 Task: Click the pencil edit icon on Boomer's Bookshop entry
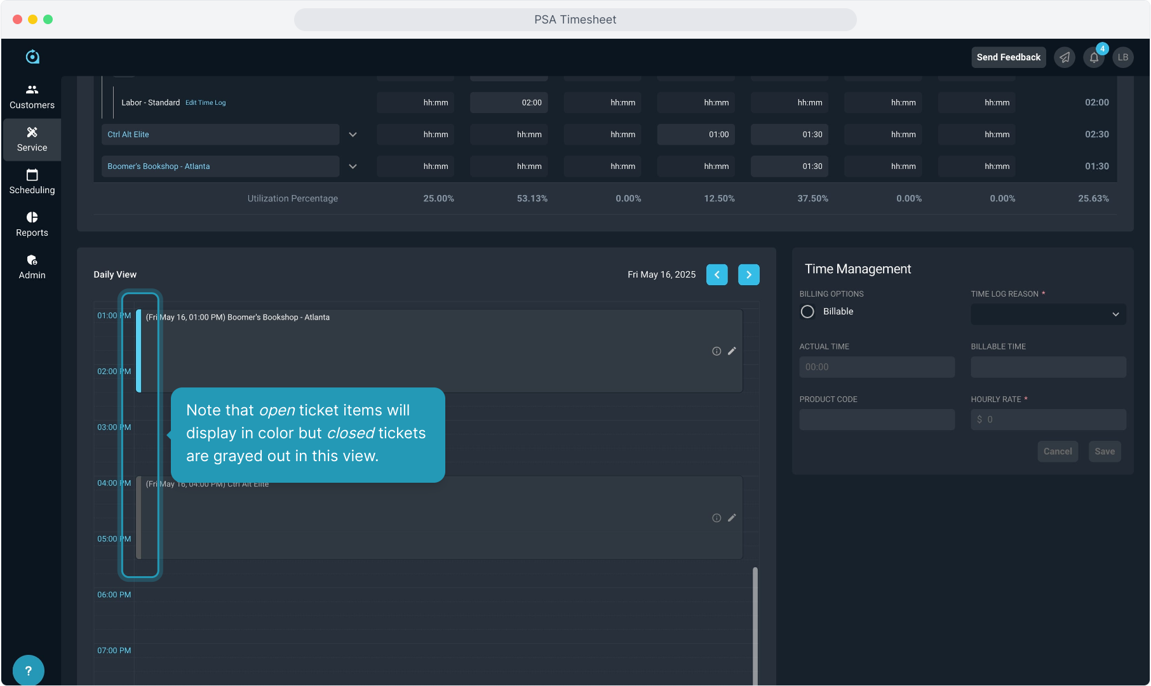732,351
